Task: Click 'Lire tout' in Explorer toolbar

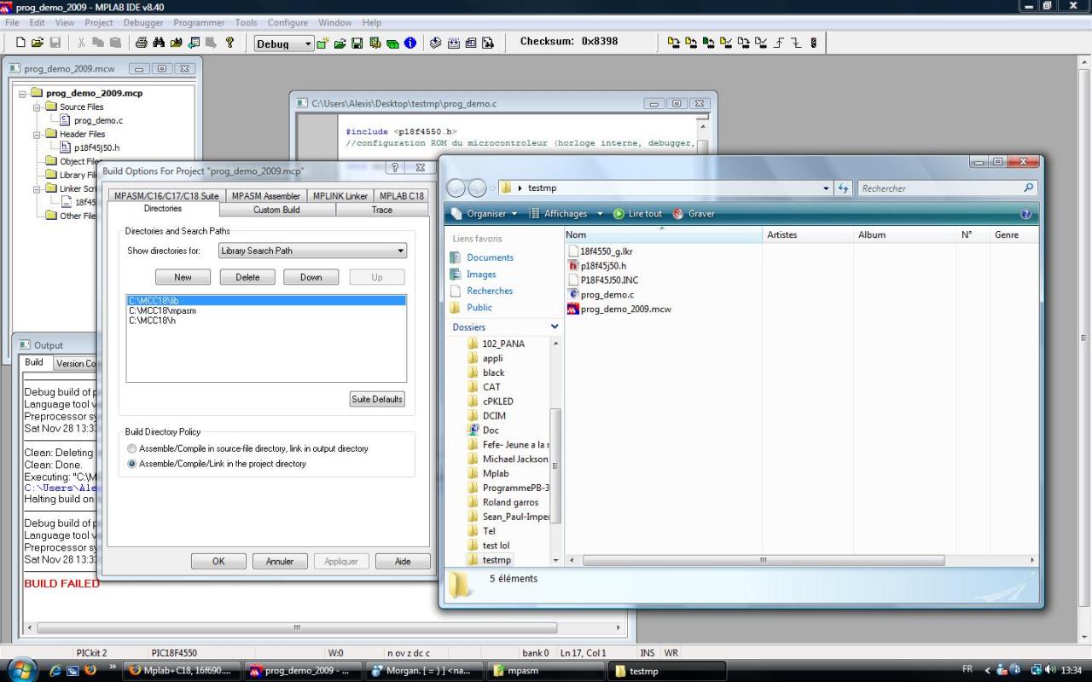Action: [x=637, y=214]
